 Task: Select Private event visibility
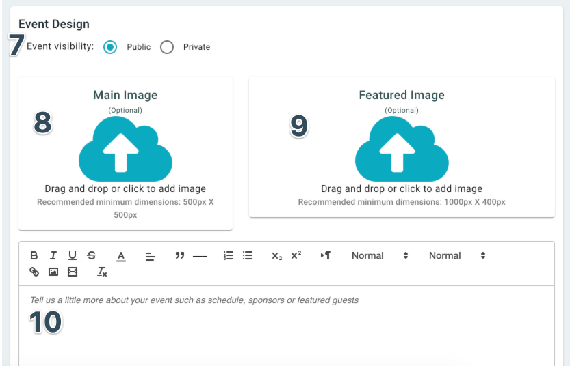pyautogui.click(x=167, y=47)
